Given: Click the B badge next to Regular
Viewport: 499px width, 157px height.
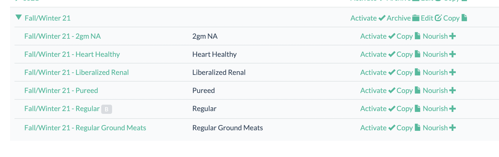Looking at the screenshot, I should [x=106, y=109].
